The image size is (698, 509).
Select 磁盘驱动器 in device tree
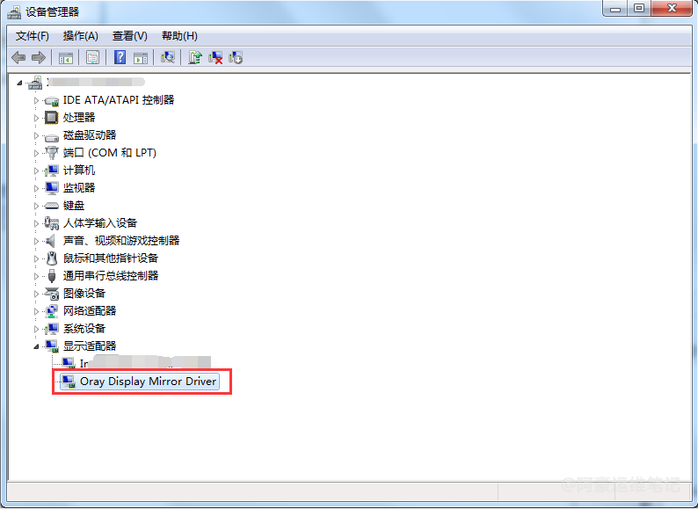pos(89,135)
